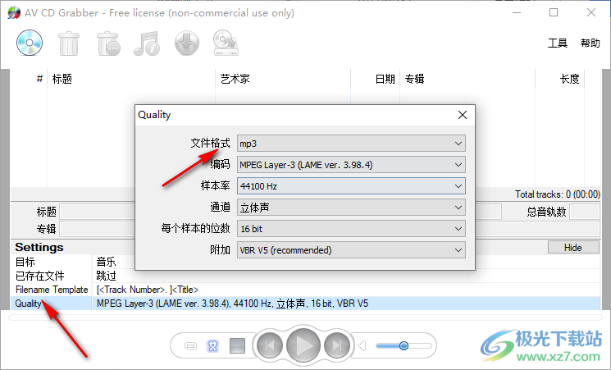The height and width of the screenshot is (370, 611).
Task: Open the 工具 menu
Action: [x=558, y=43]
